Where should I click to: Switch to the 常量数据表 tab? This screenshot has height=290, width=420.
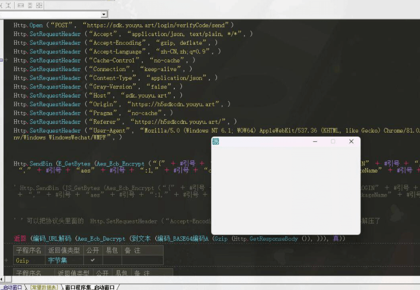click(44, 287)
